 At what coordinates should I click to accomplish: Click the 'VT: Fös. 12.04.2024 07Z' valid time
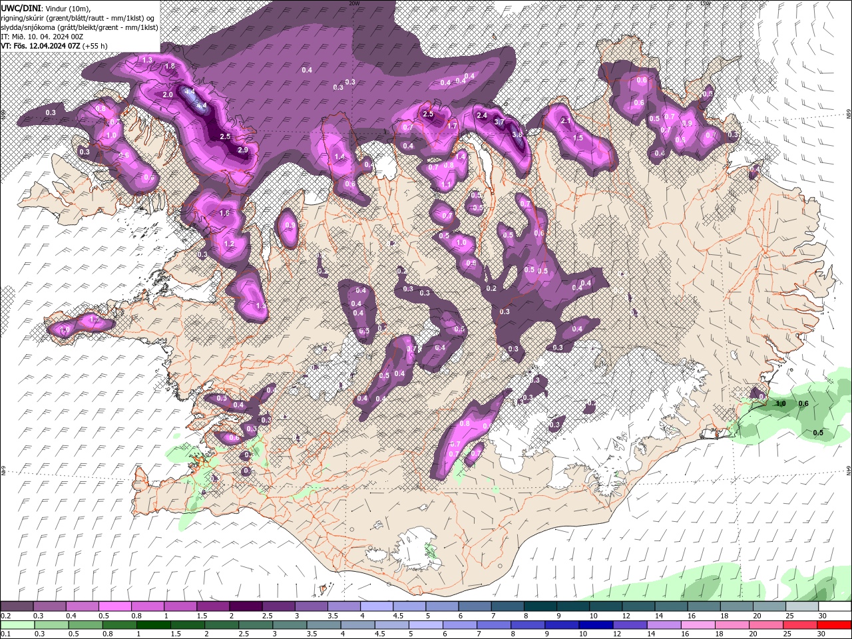[x=41, y=46]
